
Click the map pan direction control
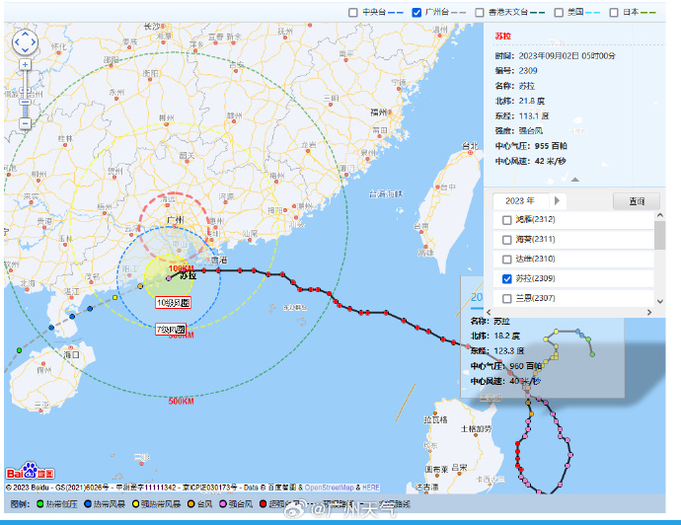[x=25, y=40]
